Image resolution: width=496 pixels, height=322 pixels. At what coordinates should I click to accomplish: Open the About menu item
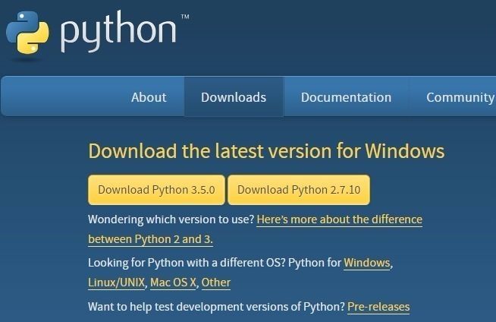click(149, 97)
